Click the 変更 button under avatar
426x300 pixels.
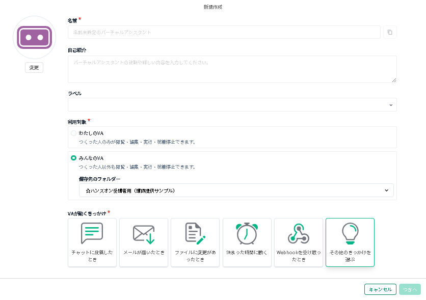[x=34, y=68]
